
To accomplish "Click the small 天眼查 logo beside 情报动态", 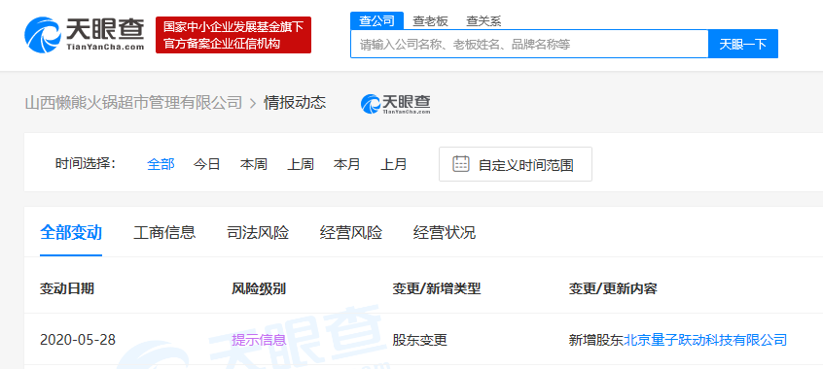I will 396,103.
